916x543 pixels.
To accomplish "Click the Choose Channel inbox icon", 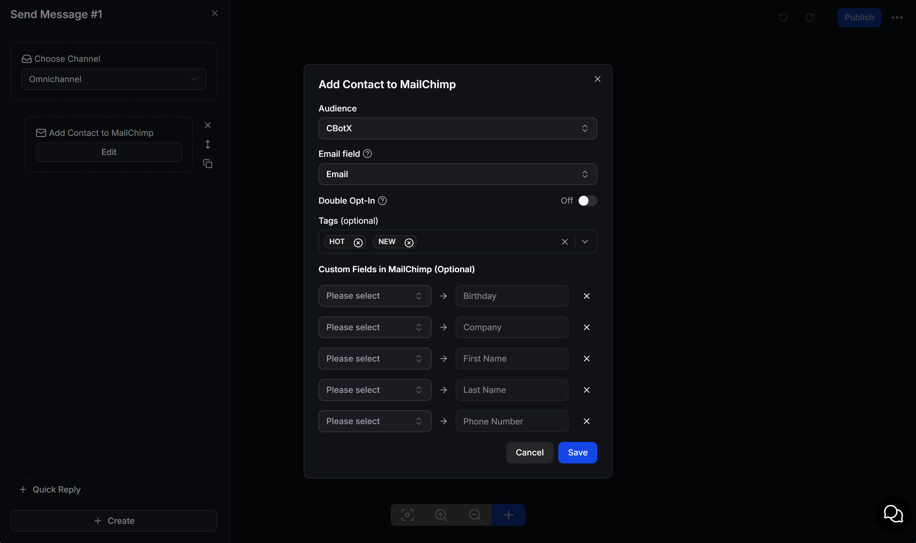I will click(x=26, y=59).
